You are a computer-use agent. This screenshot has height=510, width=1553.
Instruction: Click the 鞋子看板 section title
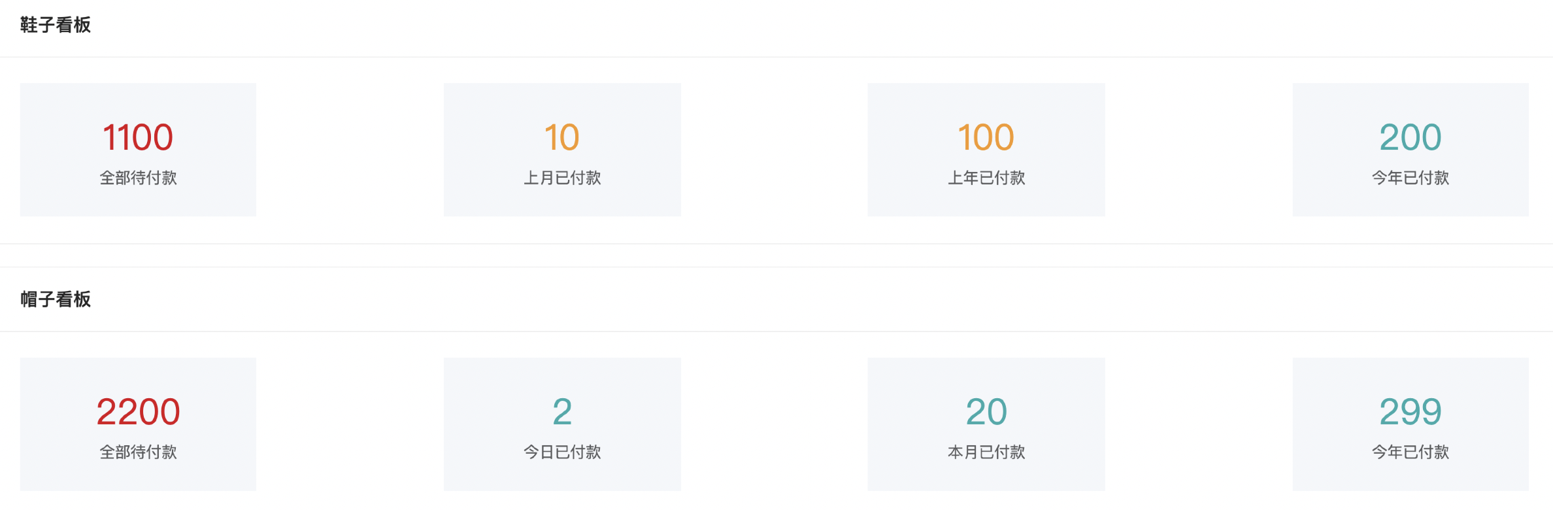click(56, 25)
